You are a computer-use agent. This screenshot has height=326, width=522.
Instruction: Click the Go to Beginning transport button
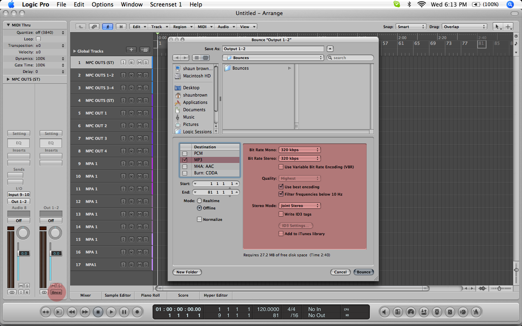click(x=46, y=312)
